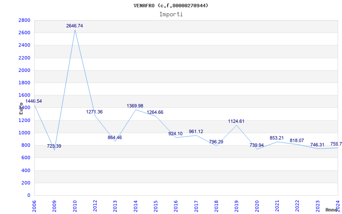342x214 pixels.
Task: Select the 1264.66 data label
Action: tap(155, 112)
